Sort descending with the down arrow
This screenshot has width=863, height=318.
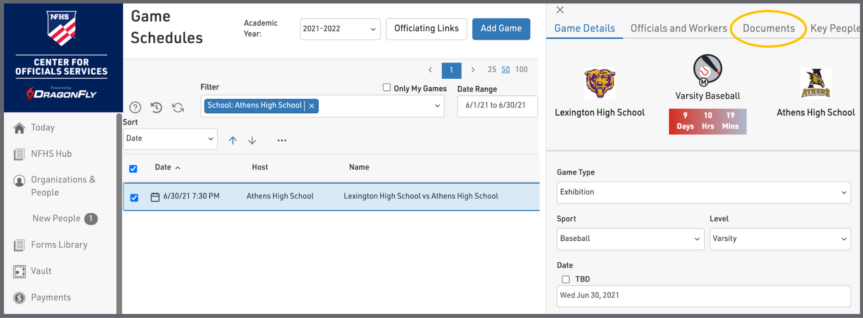click(252, 140)
